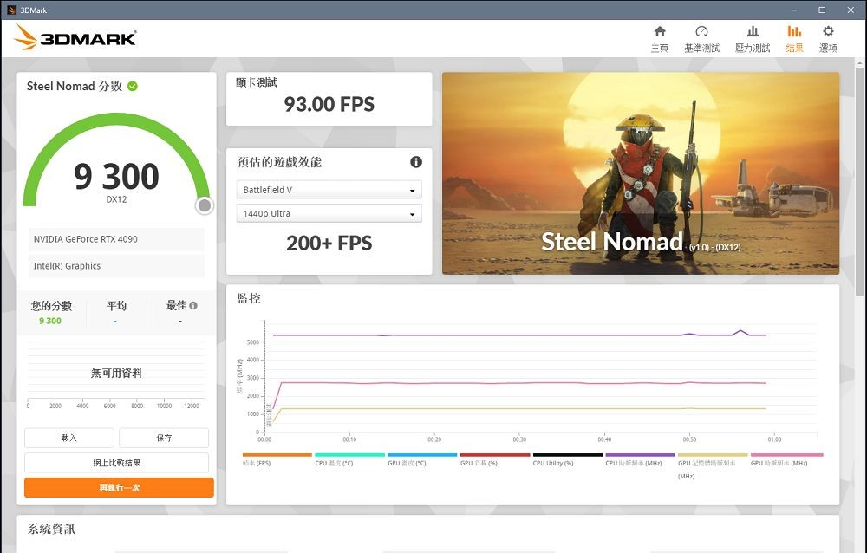Minimize the 3DMark window
The width and height of the screenshot is (867, 553).
click(794, 10)
